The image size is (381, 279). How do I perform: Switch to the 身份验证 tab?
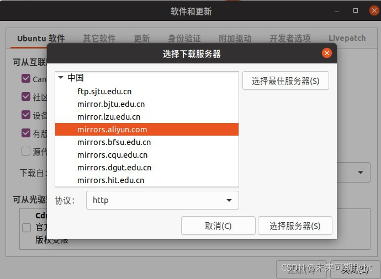coord(184,39)
